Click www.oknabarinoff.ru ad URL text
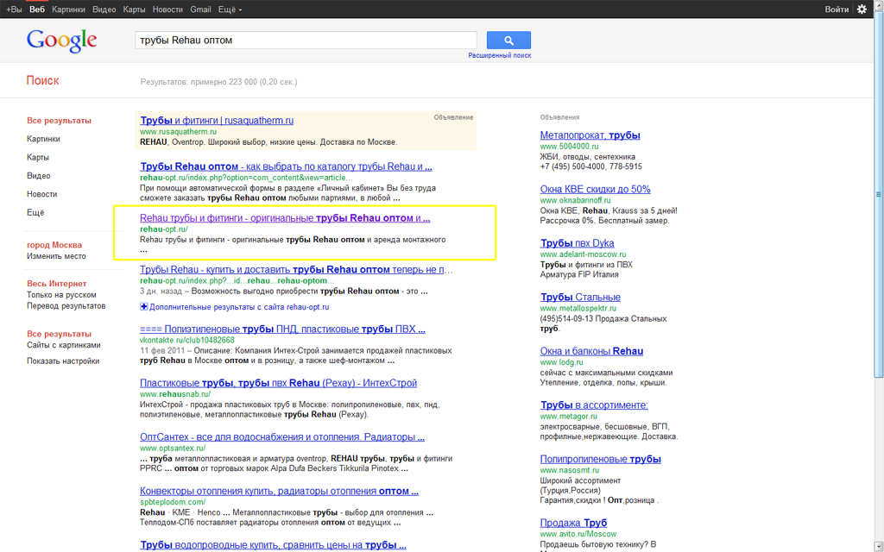 tap(575, 200)
